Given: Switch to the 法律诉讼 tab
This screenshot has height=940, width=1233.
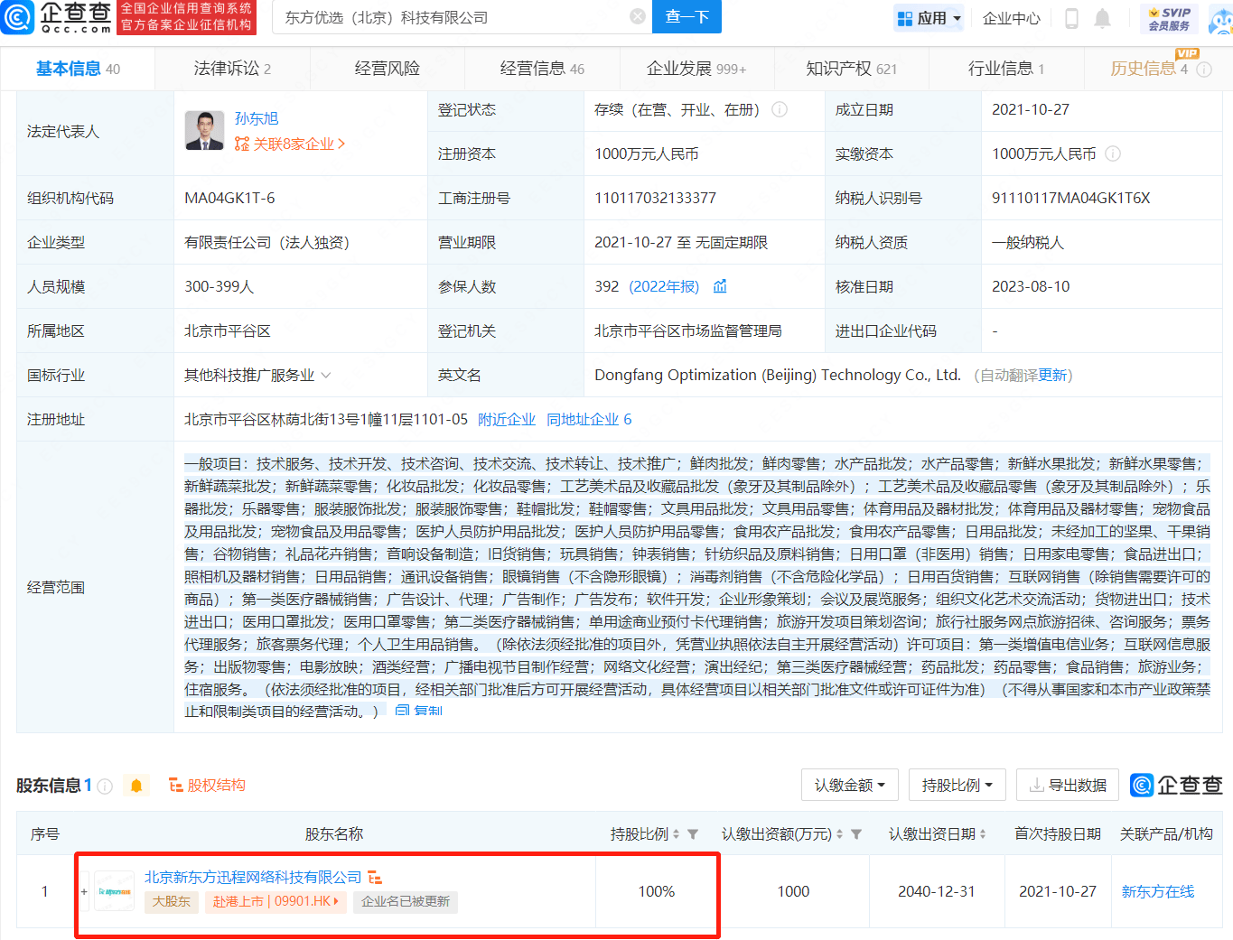Looking at the screenshot, I should 231,69.
